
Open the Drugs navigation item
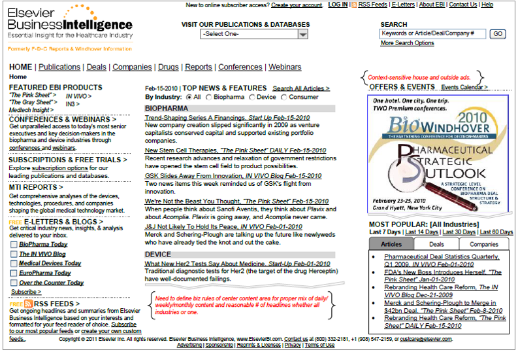168,67
